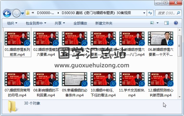The height and width of the screenshot is (116, 184).
Task: Click the scrollbar up arrow
Action: [x=180, y=30]
